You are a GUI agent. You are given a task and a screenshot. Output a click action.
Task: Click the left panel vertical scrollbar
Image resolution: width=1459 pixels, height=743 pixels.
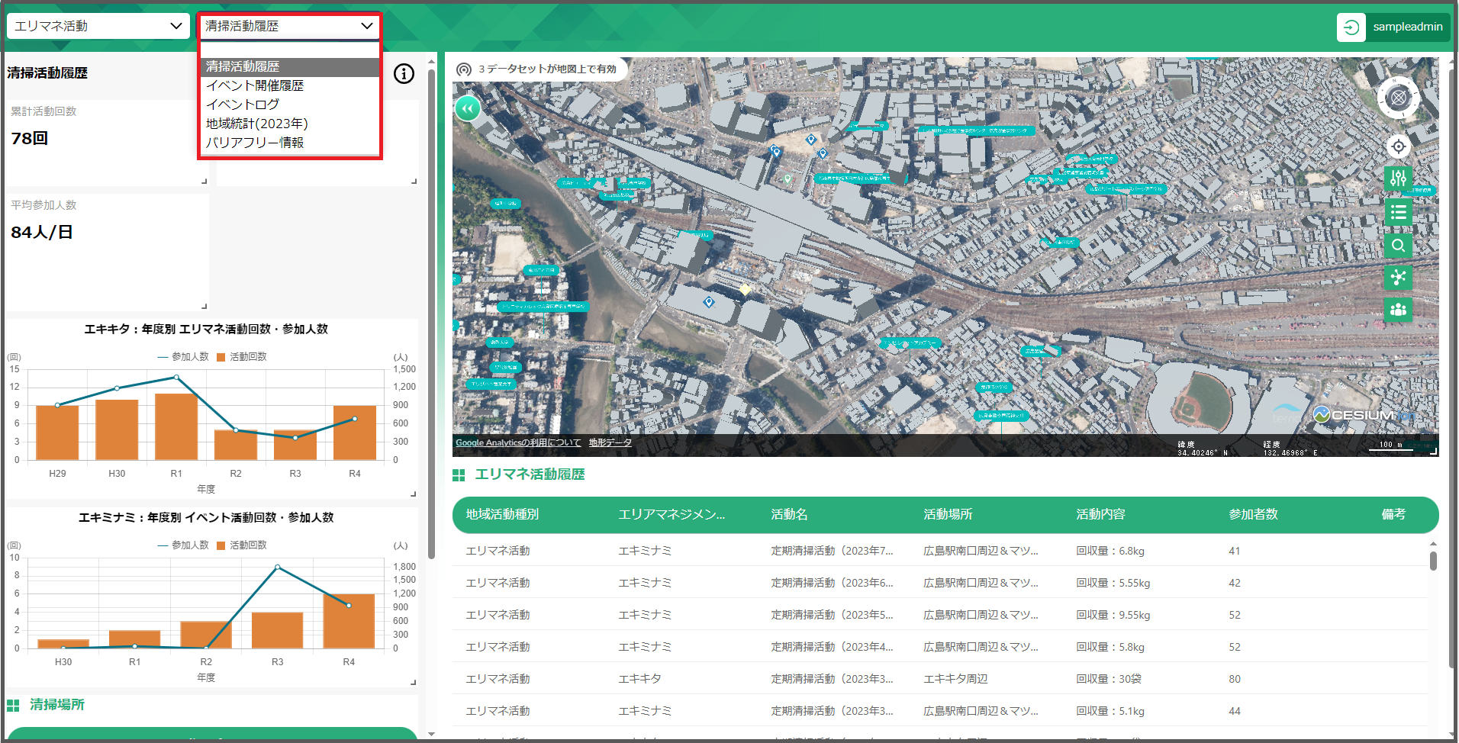coord(431,314)
